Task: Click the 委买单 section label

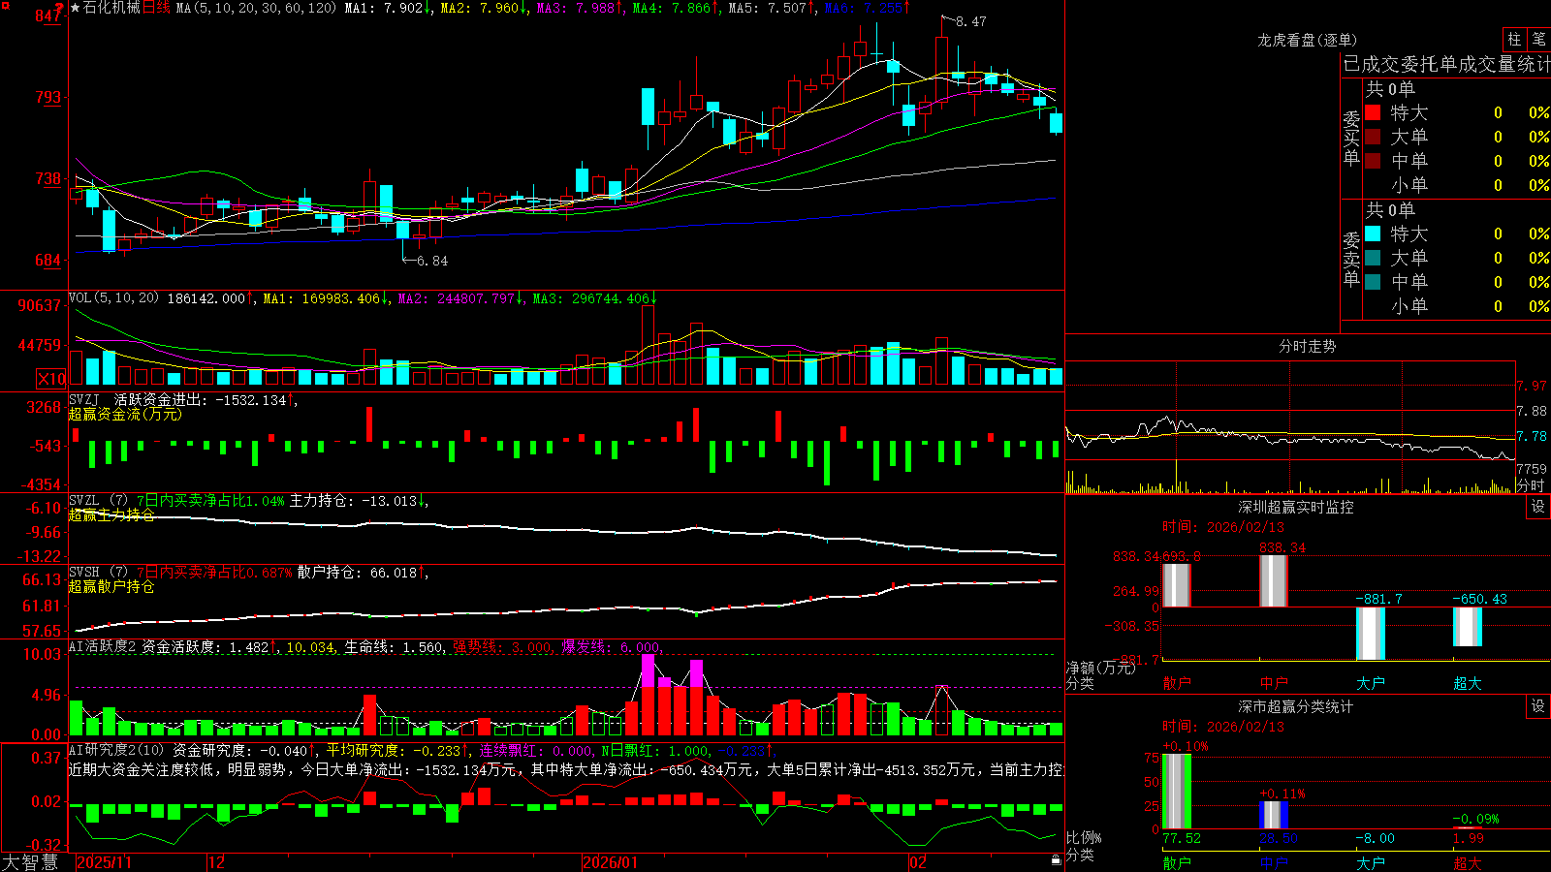Action: [1351, 139]
